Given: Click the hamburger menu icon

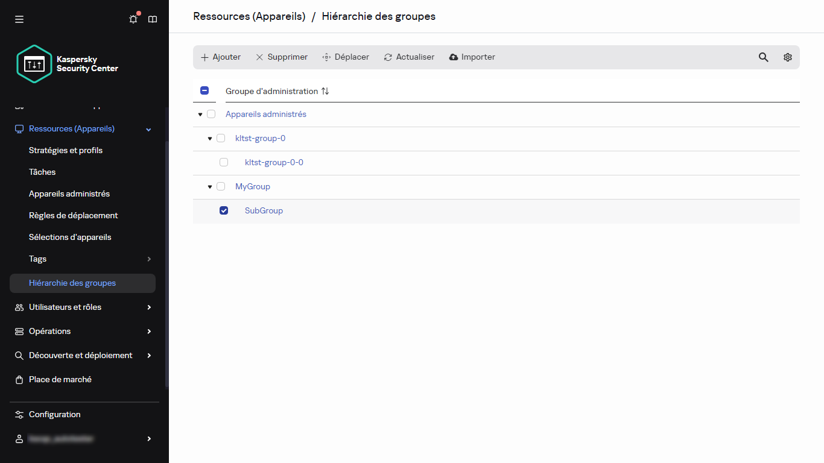Looking at the screenshot, I should (x=19, y=19).
